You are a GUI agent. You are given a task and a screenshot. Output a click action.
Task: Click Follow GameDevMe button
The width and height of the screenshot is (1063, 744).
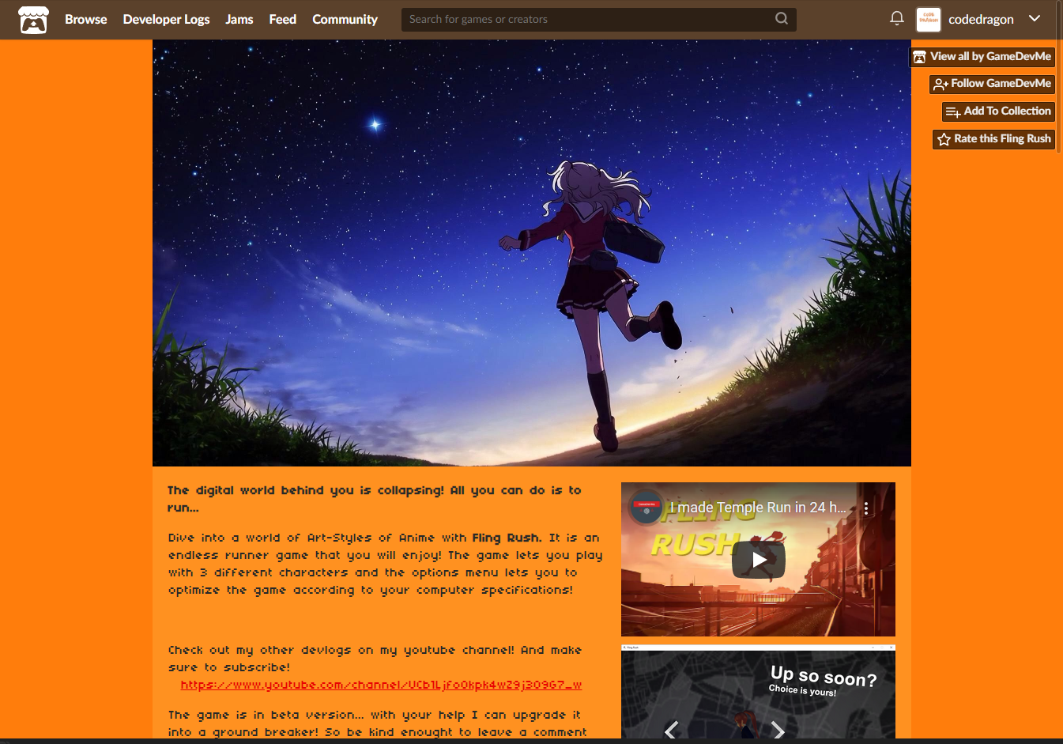click(x=992, y=83)
